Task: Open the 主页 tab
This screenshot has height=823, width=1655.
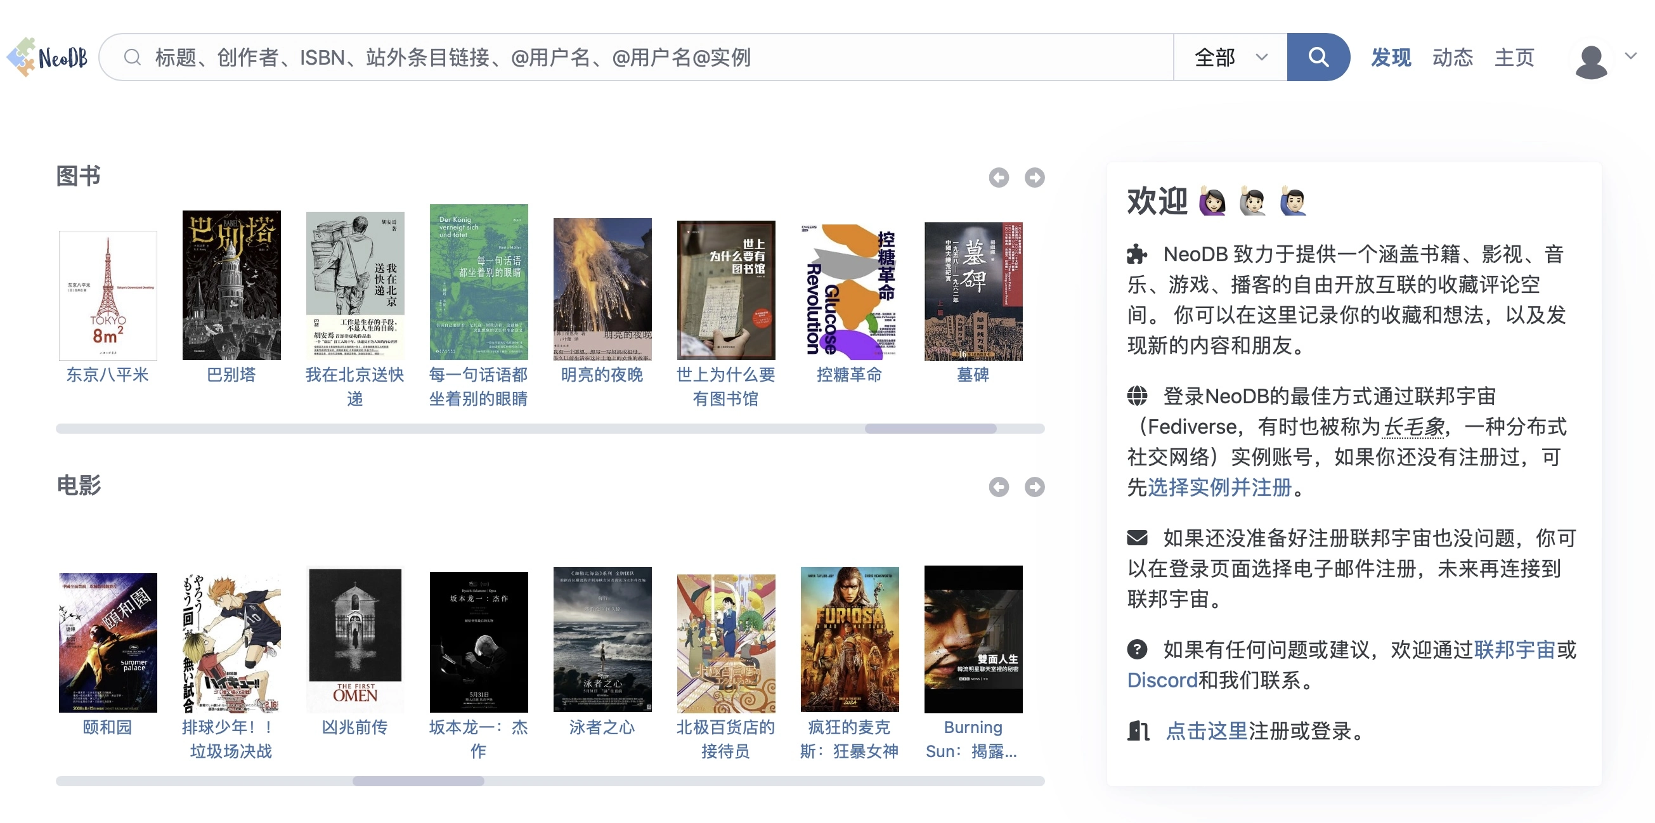Action: (x=1514, y=57)
